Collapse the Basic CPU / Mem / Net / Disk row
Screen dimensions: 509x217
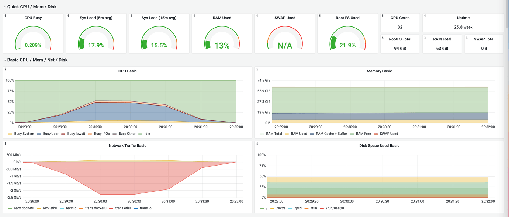(x=35, y=60)
